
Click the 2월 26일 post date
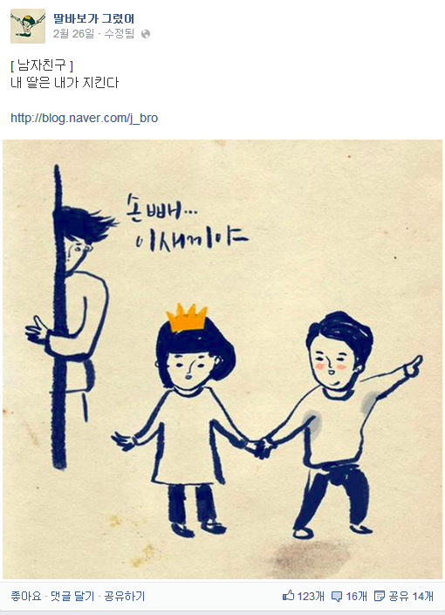74,34
